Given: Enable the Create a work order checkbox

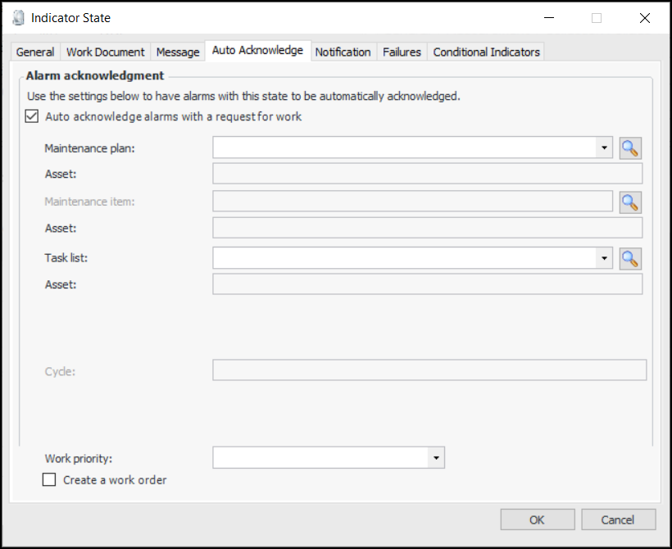Looking at the screenshot, I should [x=49, y=480].
